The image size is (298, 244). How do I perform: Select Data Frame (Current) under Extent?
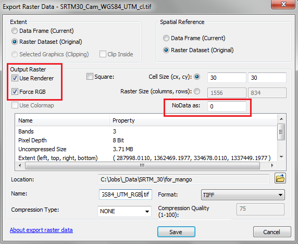15,31
